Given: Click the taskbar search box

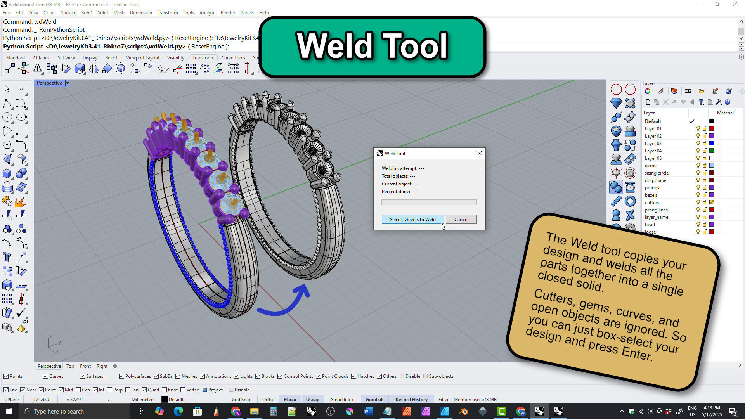Looking at the screenshot, I should [x=74, y=411].
